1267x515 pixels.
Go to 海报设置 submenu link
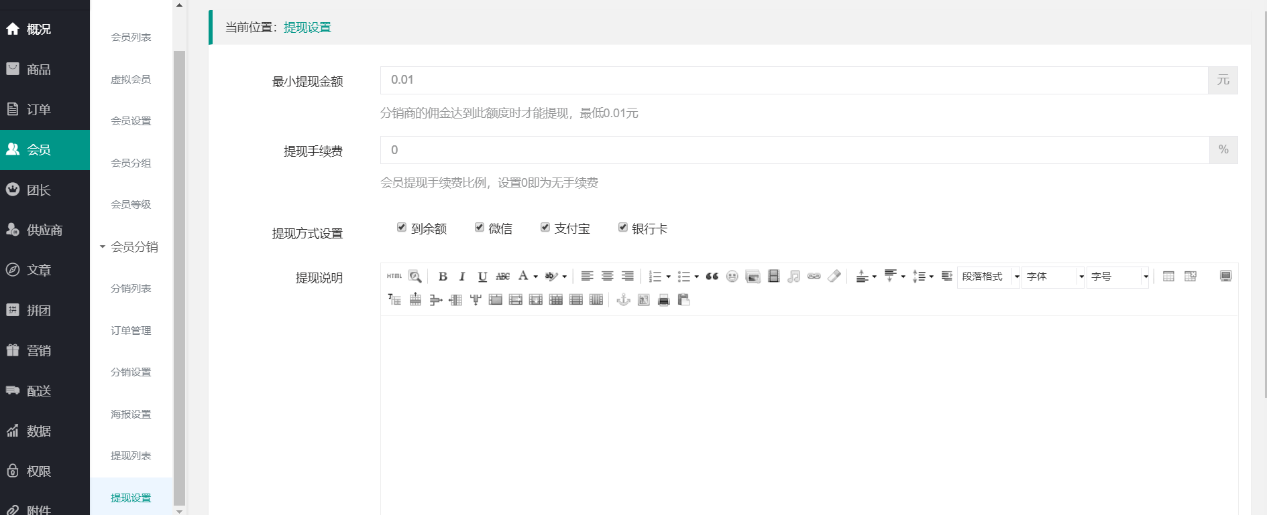coord(131,414)
